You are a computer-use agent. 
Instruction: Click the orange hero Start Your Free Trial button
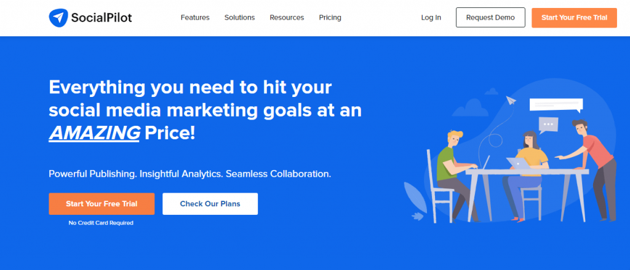coord(102,204)
